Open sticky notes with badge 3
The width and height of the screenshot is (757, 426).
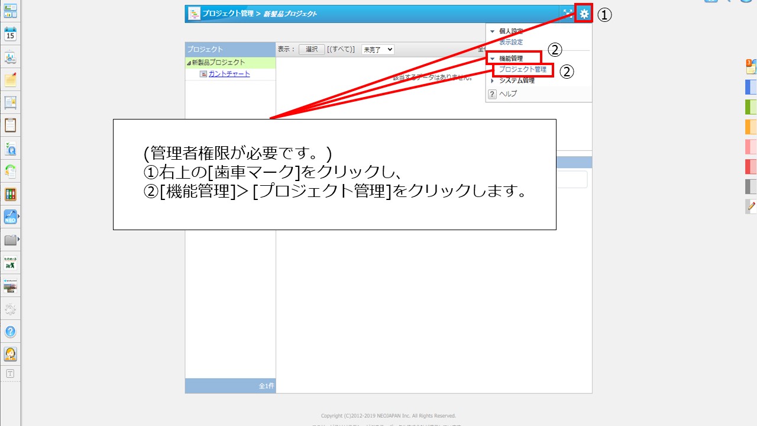pyautogui.click(x=751, y=66)
